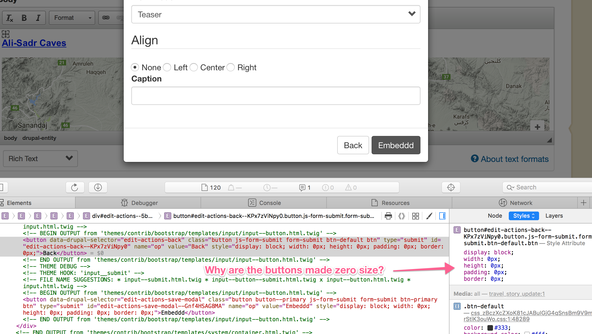592x334 pixels.
Task: Reload the page from inspector toolbar
Action: tap(75, 187)
